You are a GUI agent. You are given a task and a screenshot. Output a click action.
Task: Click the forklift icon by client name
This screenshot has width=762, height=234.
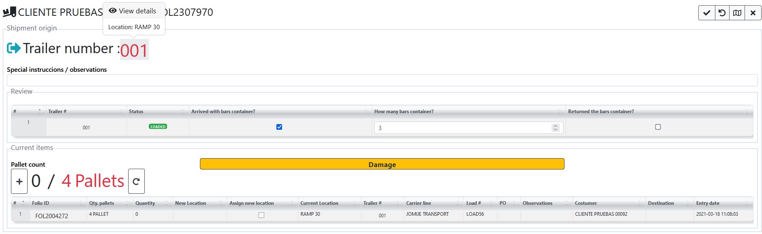pos(10,12)
